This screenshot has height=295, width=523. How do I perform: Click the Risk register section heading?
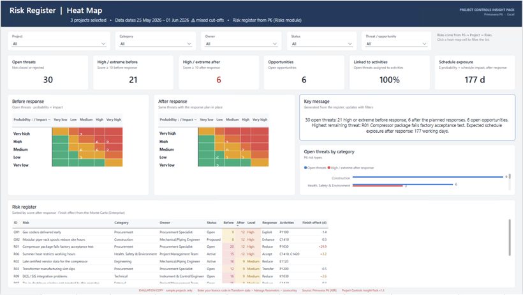coord(24,207)
